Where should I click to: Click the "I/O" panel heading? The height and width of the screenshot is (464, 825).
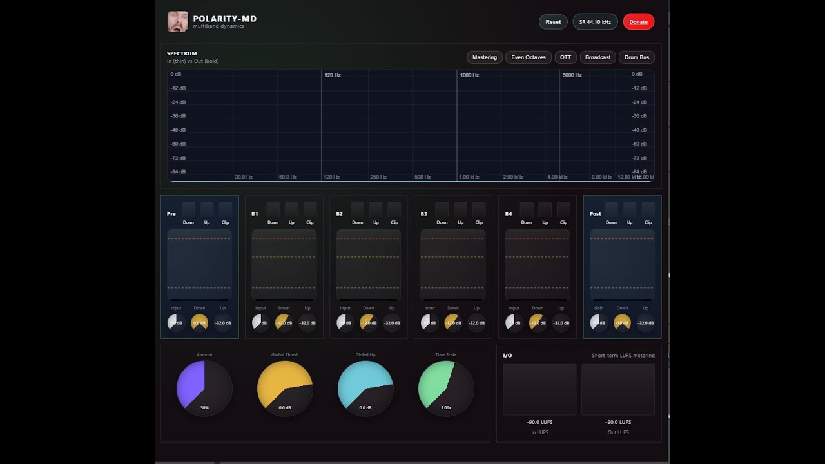507,356
